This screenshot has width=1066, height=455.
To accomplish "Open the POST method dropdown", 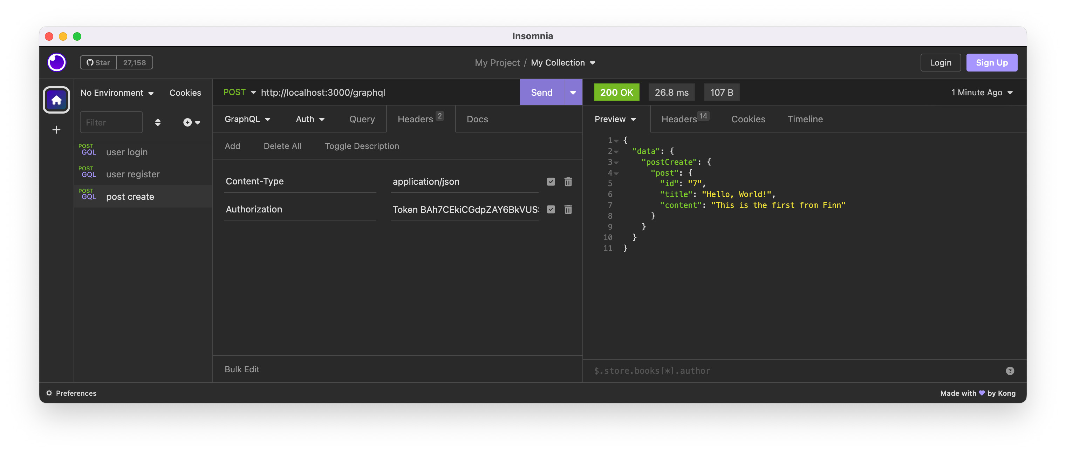I will [x=240, y=92].
